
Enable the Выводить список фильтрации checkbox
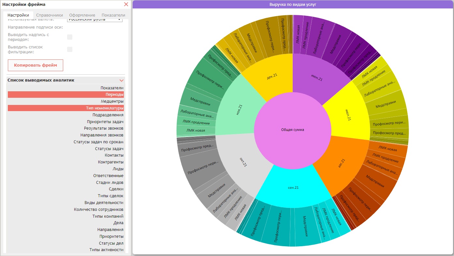pyautogui.click(x=70, y=49)
